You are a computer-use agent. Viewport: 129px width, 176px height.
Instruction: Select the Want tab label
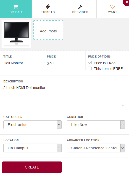coord(113,12)
